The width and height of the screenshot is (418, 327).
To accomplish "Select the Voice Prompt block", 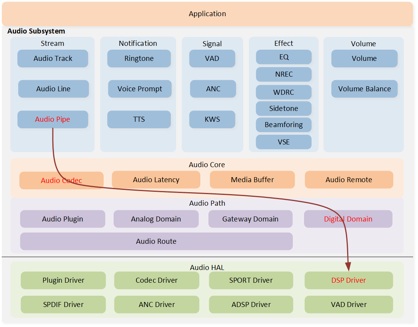I will coord(140,89).
